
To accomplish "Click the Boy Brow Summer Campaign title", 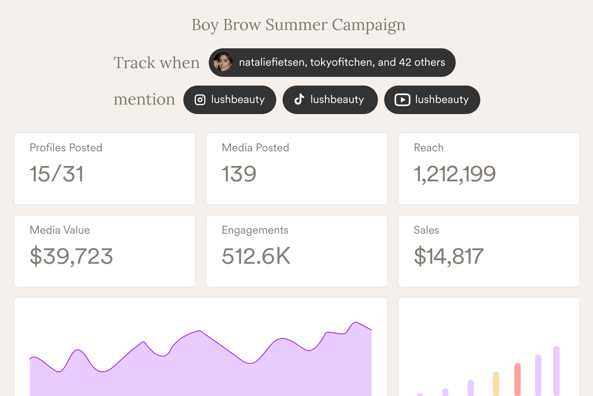I will point(298,25).
